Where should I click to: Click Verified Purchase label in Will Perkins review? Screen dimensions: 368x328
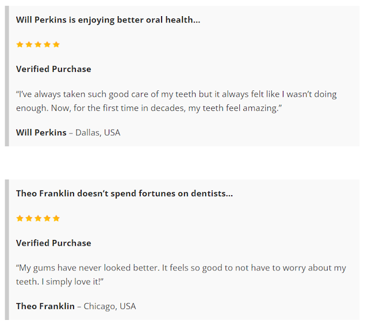click(53, 69)
